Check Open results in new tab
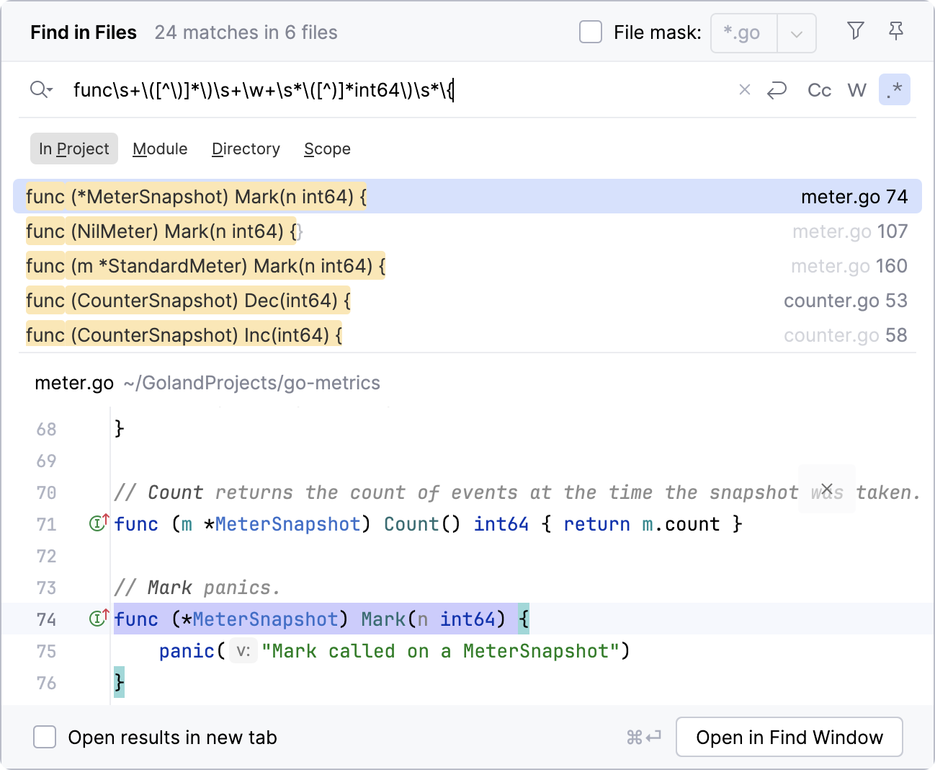The height and width of the screenshot is (770, 935). pyautogui.click(x=45, y=737)
